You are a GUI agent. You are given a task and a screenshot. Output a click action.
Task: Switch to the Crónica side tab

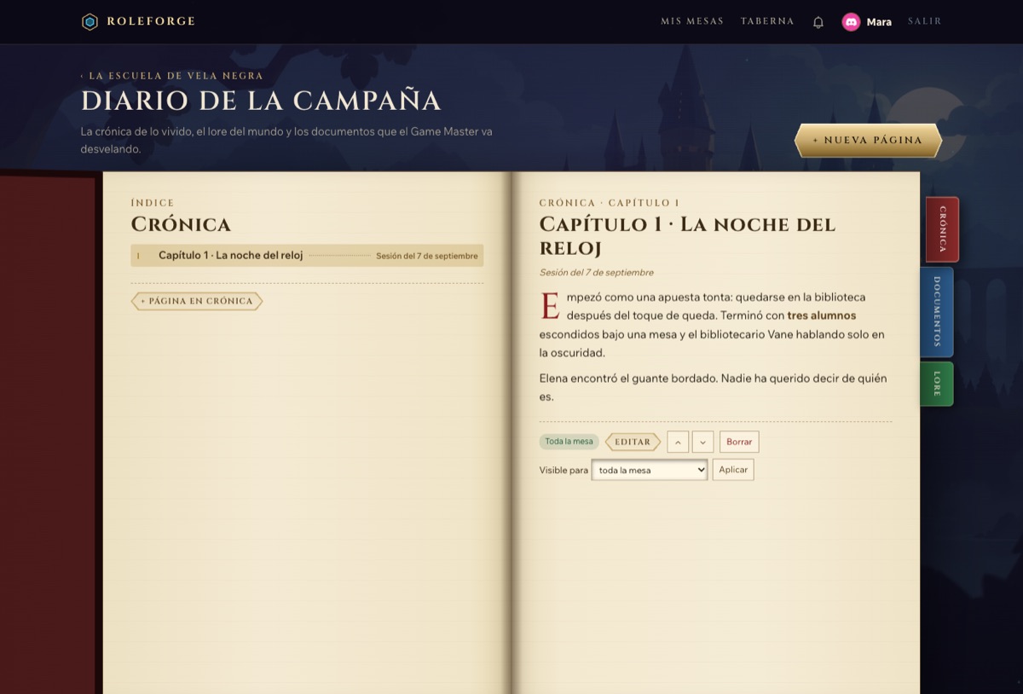coord(942,229)
